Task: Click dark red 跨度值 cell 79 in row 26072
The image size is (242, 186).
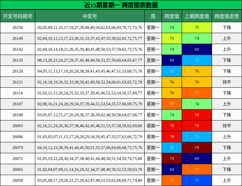Action: point(172,159)
